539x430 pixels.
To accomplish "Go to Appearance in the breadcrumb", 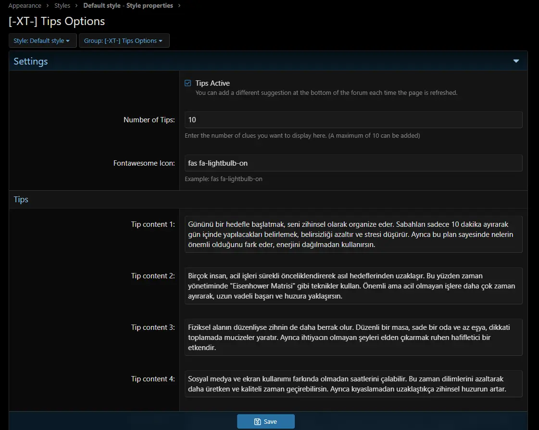I will click(x=25, y=6).
